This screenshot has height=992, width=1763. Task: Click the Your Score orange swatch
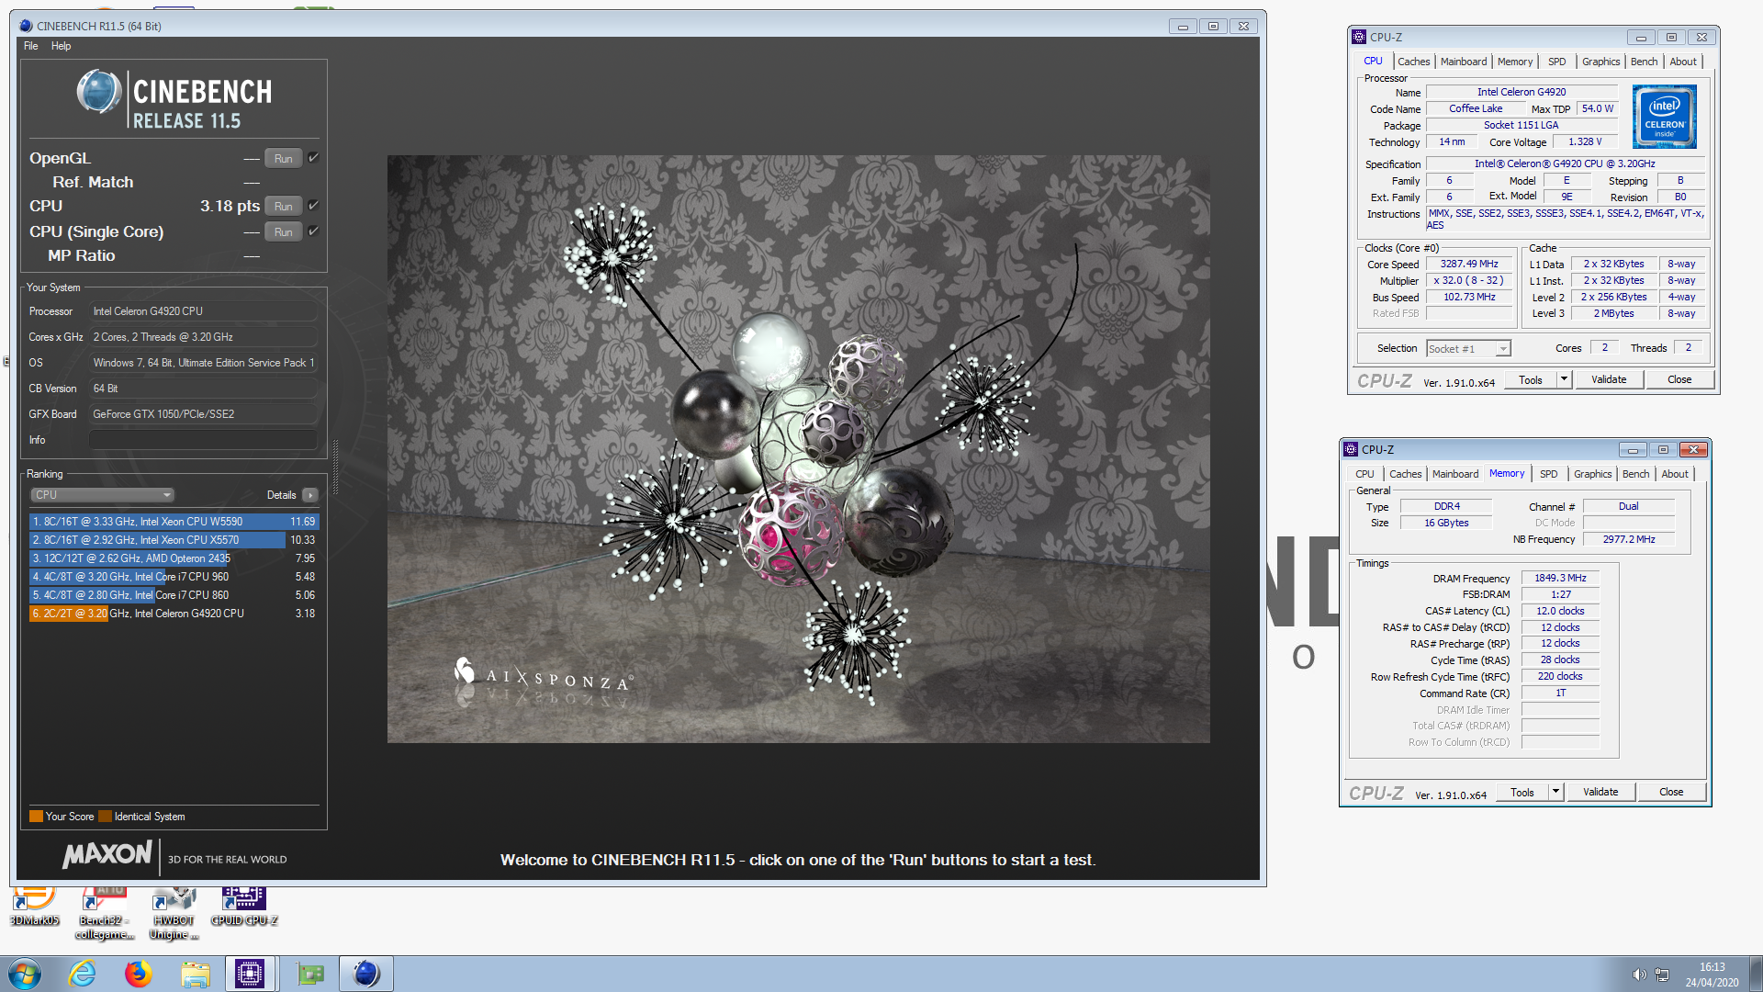pos(36,817)
